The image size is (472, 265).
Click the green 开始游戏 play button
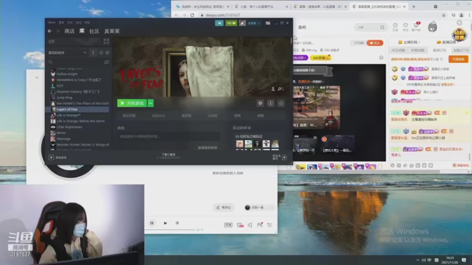click(132, 103)
